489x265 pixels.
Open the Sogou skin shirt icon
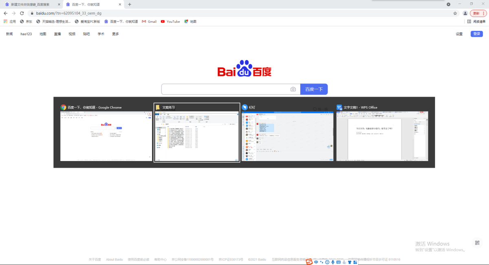pos(350,262)
